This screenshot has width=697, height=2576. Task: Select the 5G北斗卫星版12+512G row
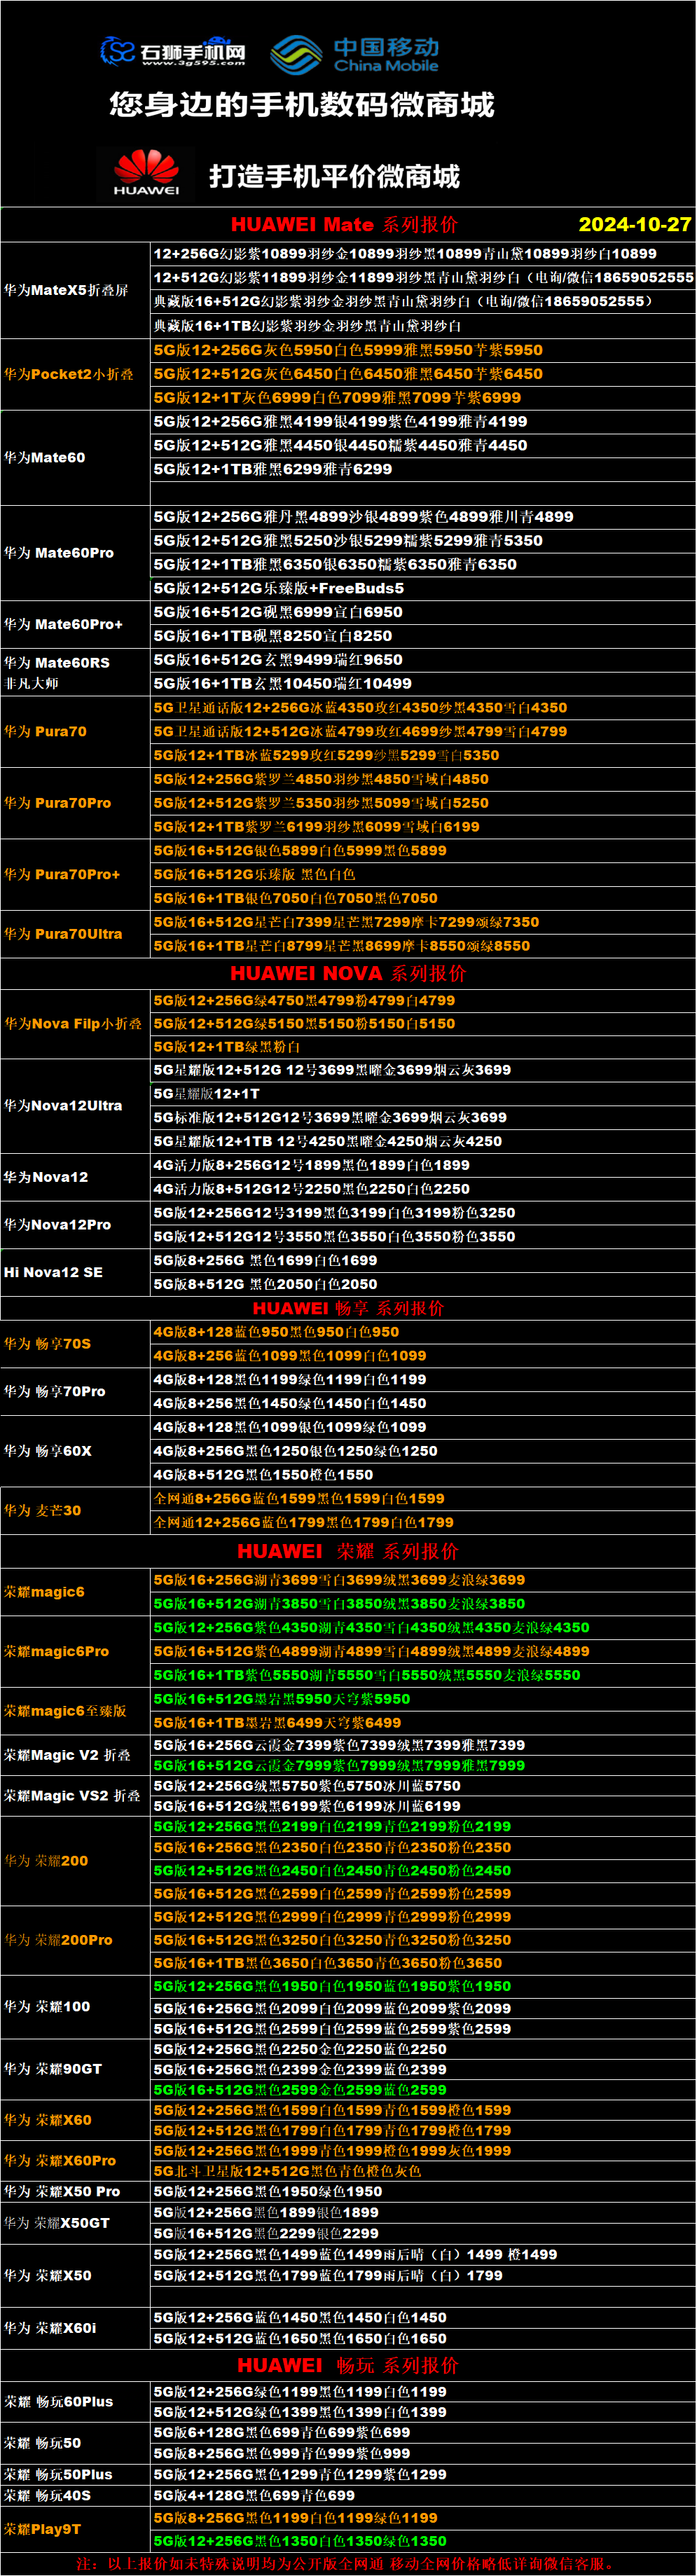pos(423,2171)
